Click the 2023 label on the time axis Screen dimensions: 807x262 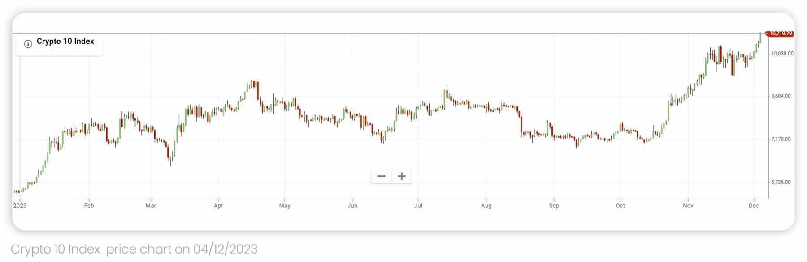[20, 206]
